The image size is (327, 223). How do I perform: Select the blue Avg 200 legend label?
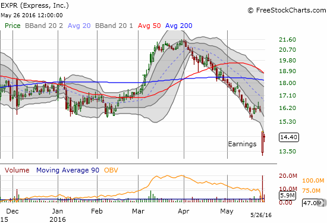(x=179, y=26)
